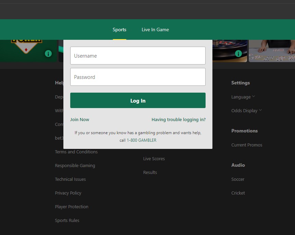The height and width of the screenshot is (235, 295).
Task: View the Responsible Gaming page
Action: (x=75, y=165)
